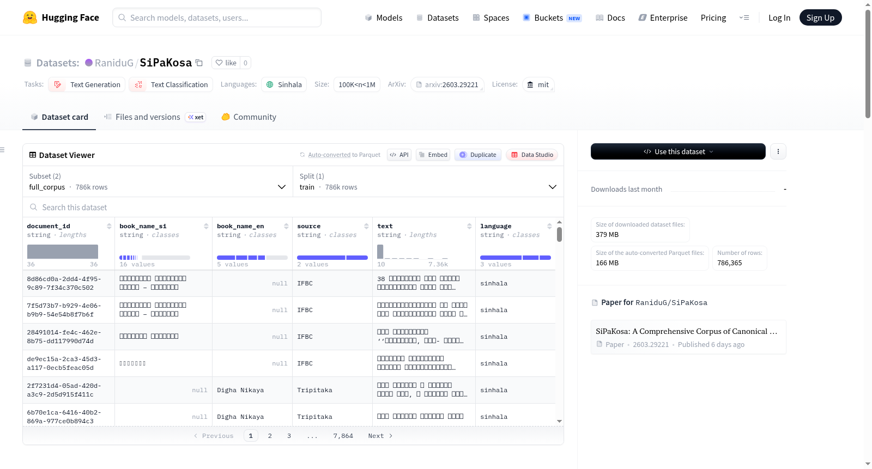Open the three-dot menu beside Use this dataset
872x469 pixels.
[x=778, y=151]
